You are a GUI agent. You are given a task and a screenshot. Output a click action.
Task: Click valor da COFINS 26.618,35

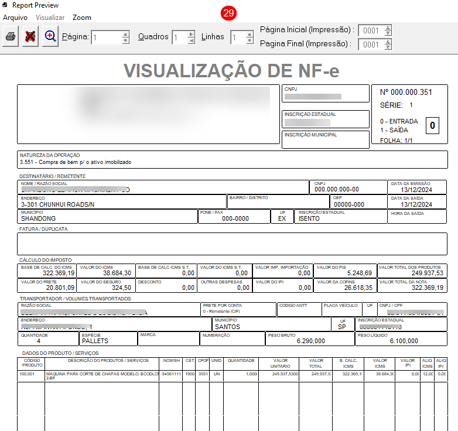point(358,288)
